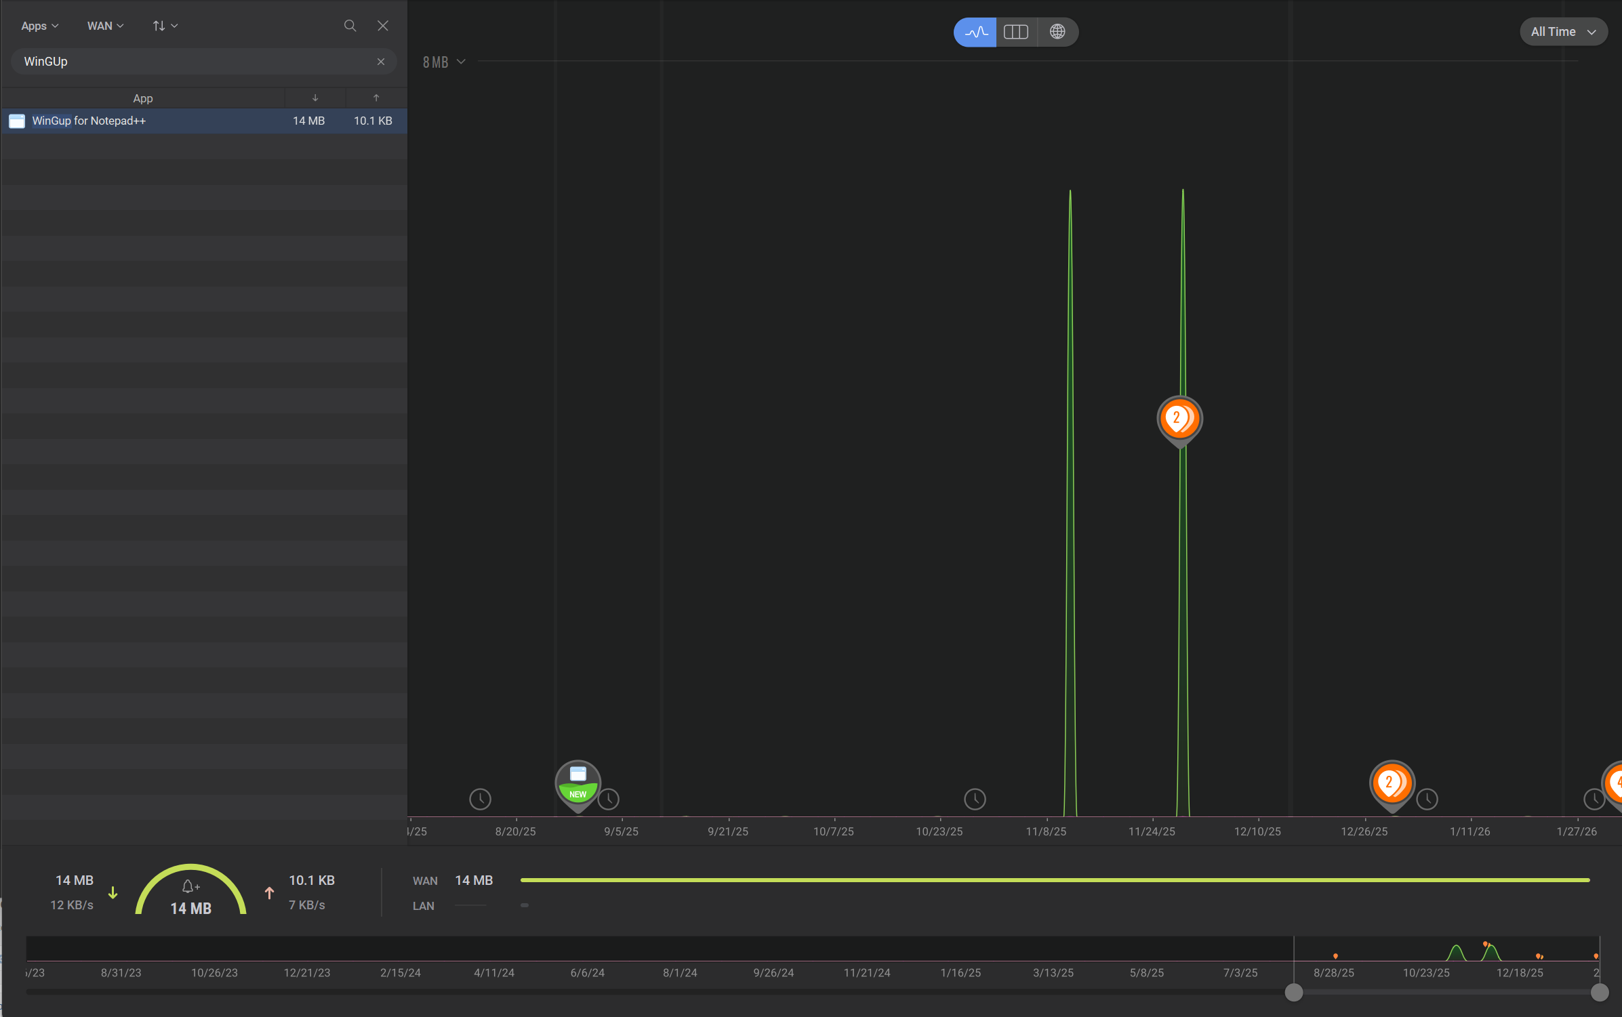Clear the WinGUp search text
The height and width of the screenshot is (1017, 1622).
381,62
